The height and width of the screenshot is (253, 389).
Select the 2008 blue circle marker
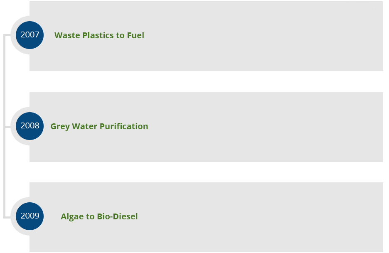click(30, 126)
